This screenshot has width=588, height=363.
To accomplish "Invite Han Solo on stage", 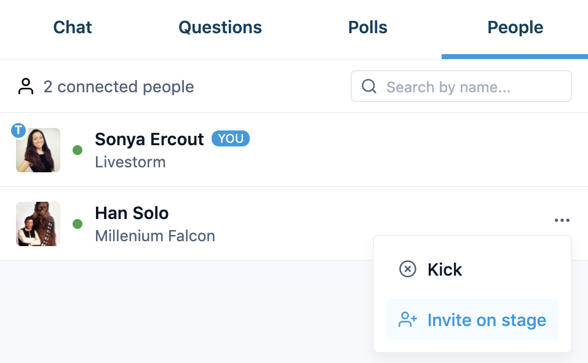I will (x=487, y=319).
